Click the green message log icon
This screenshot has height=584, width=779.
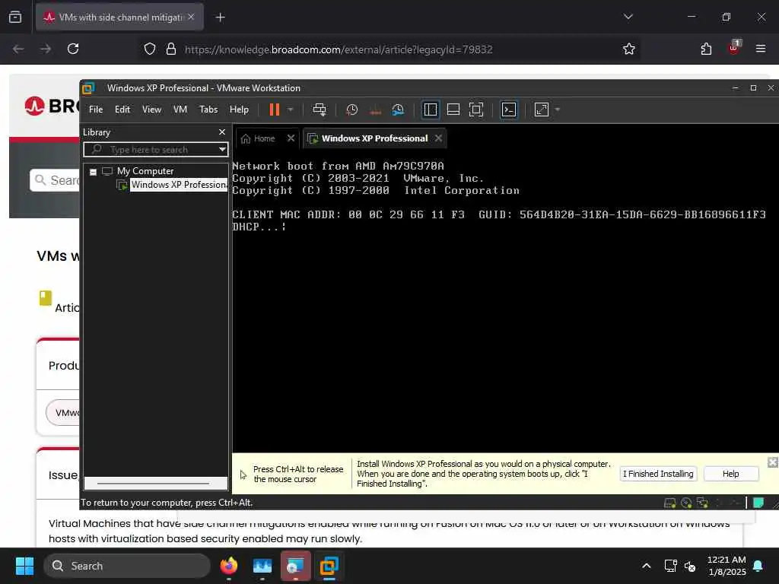(758, 503)
